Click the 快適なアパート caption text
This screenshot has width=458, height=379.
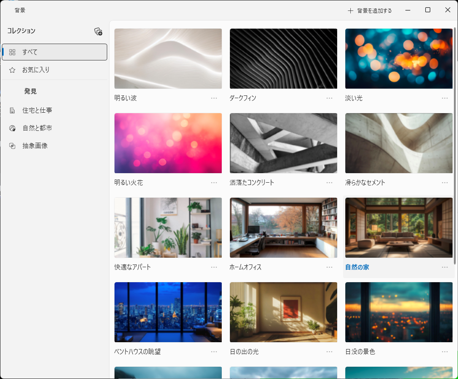[x=133, y=267]
